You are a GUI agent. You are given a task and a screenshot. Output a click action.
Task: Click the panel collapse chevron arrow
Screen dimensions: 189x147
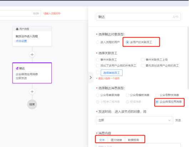[91, 77]
